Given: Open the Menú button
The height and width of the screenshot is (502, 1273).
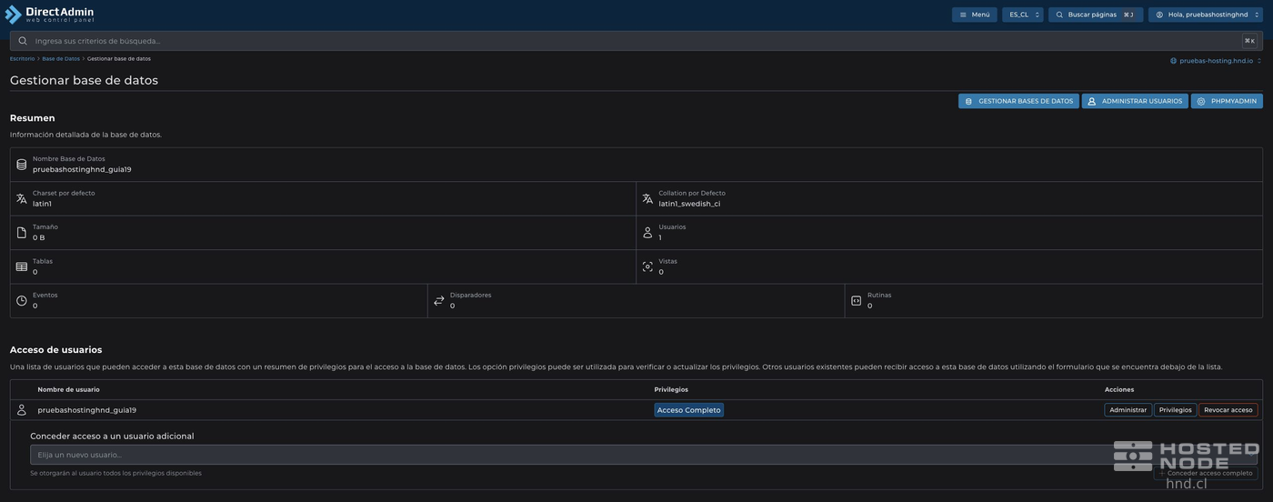Looking at the screenshot, I should tap(975, 15).
